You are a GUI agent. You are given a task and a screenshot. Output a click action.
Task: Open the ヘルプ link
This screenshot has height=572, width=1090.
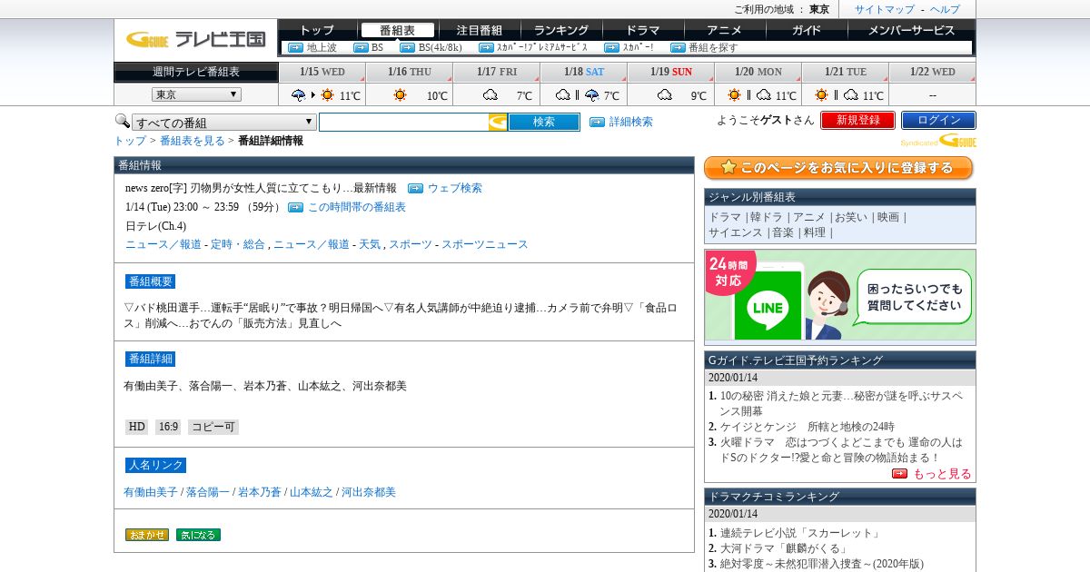(945, 9)
